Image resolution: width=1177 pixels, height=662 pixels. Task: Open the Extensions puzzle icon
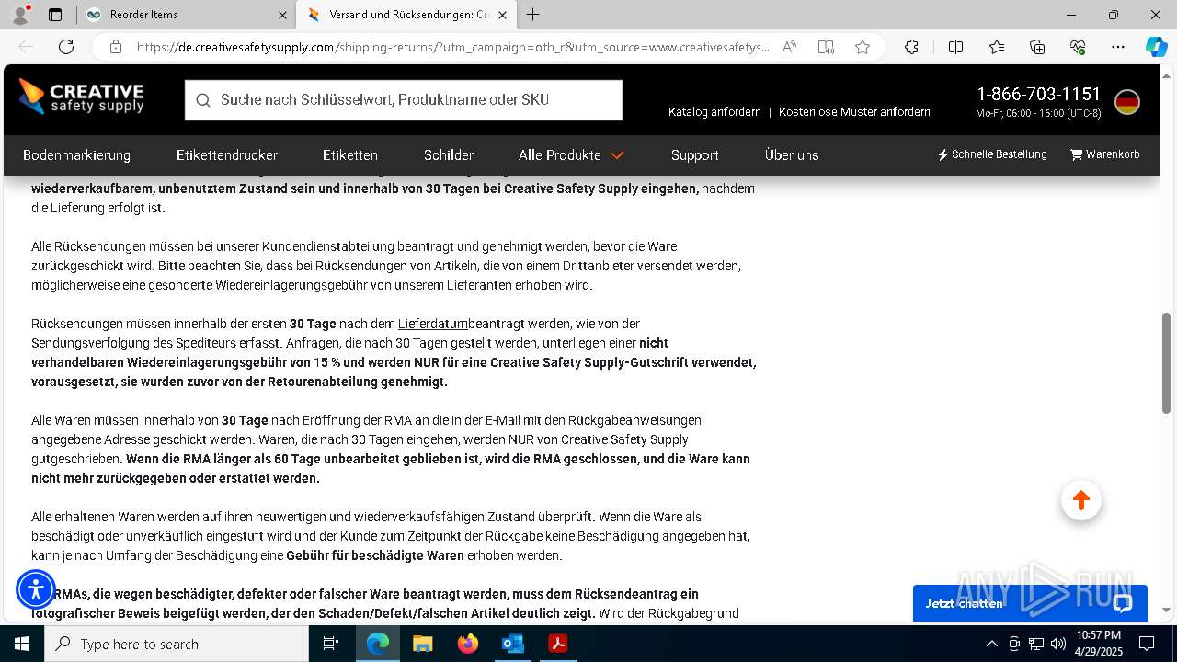click(x=911, y=47)
